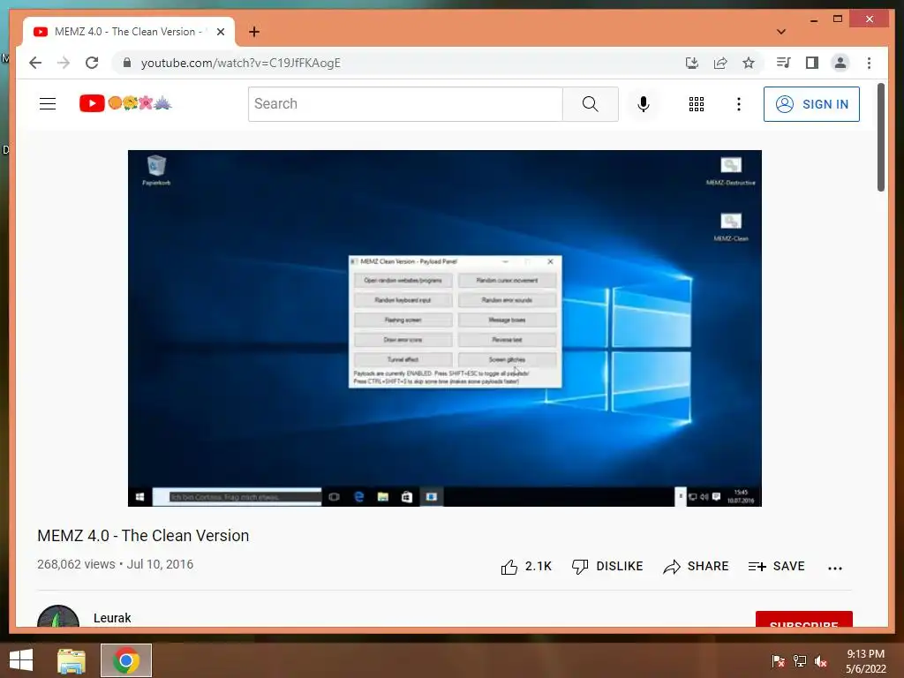The image size is (904, 678).
Task: Click the address bar URL
Action: point(240,63)
